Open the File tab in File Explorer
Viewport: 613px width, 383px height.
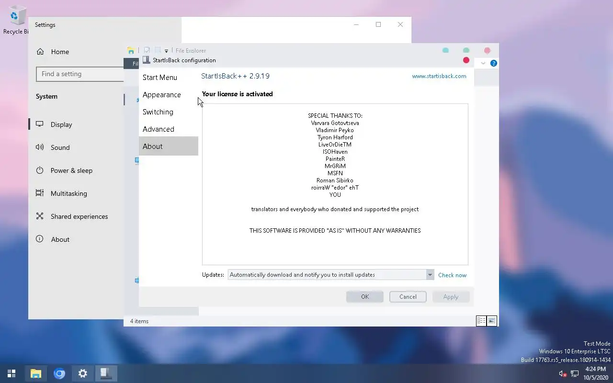[132, 64]
